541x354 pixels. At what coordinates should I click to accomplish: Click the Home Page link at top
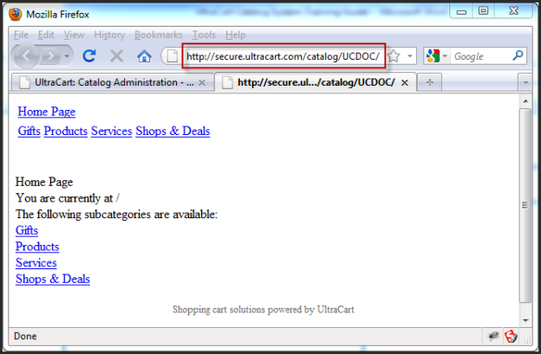tap(47, 112)
